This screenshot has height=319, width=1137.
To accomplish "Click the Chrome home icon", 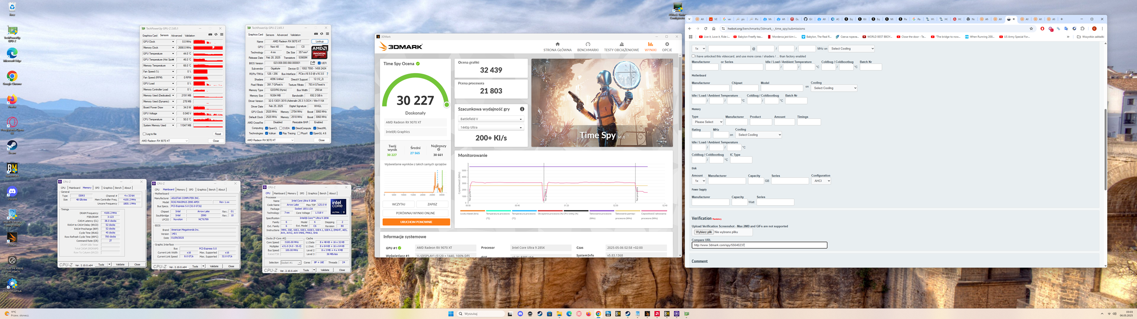I will 714,29.
